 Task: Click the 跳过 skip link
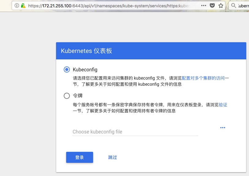click(x=113, y=157)
